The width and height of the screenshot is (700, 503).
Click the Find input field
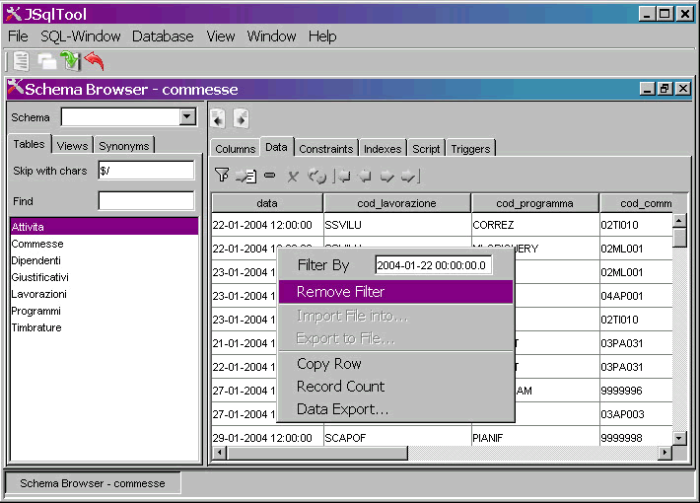146,201
